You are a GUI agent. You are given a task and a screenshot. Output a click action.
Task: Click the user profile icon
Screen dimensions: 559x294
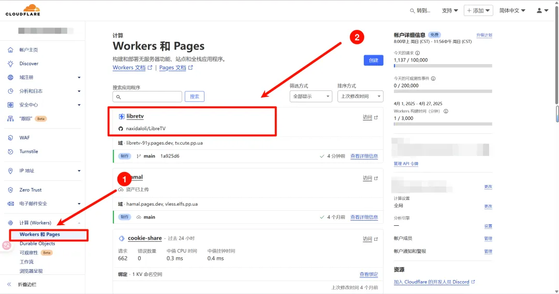coord(539,11)
